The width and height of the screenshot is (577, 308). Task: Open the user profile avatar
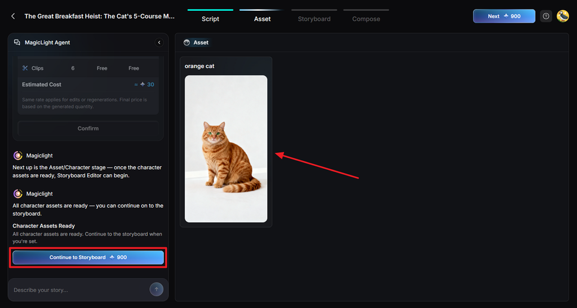click(x=563, y=16)
